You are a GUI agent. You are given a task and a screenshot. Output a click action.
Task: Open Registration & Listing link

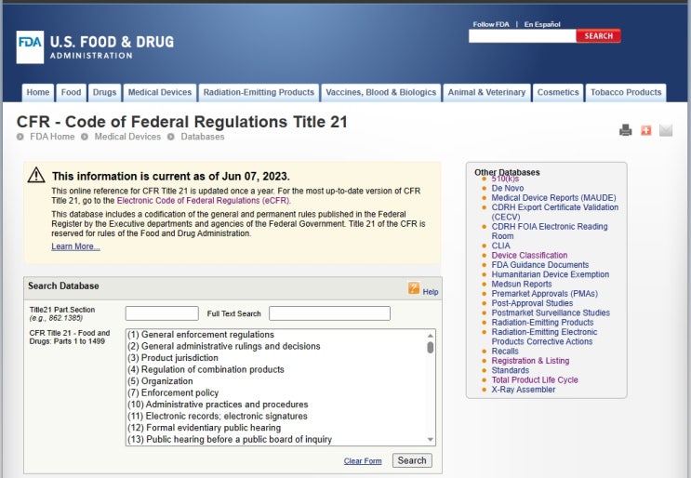[531, 361]
